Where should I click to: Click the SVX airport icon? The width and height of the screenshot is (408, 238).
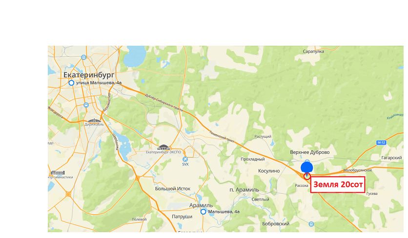pyautogui.click(x=185, y=159)
